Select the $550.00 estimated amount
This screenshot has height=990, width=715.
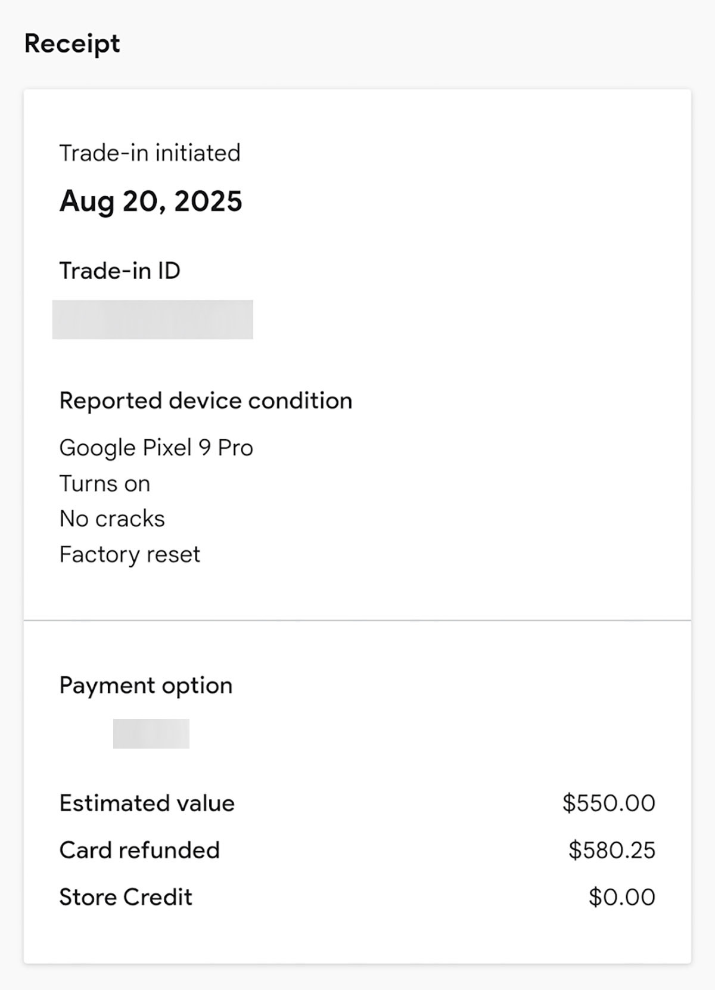click(608, 803)
